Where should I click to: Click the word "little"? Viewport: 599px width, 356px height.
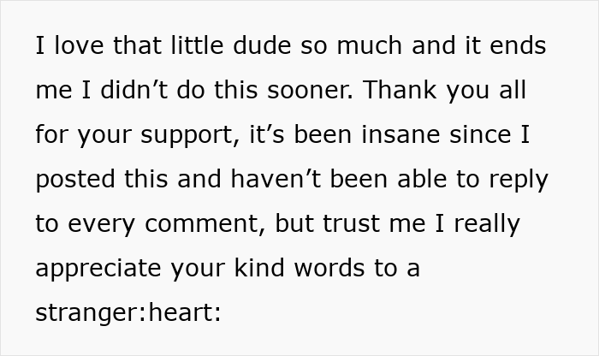pos(197,45)
